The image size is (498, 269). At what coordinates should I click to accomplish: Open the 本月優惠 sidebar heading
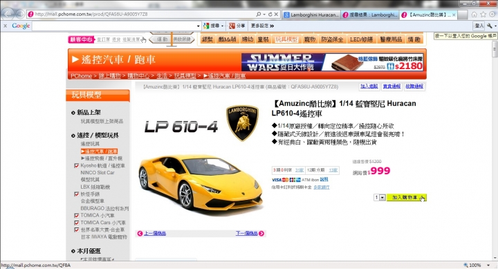(89, 251)
